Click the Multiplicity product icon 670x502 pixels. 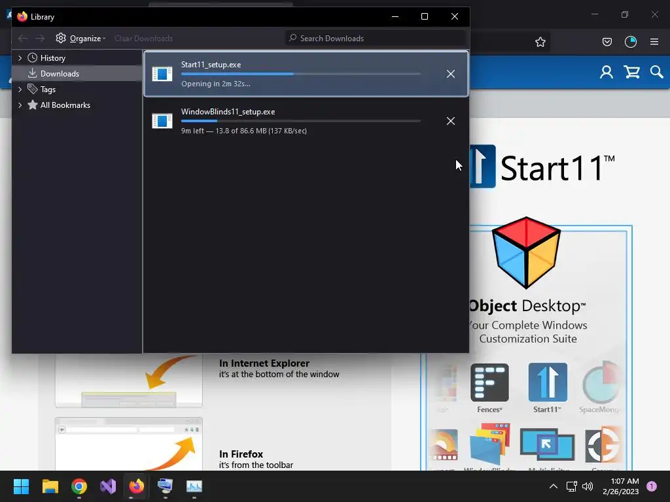coord(547,444)
